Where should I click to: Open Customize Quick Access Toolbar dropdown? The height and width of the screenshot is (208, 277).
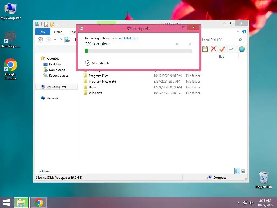pos(57,24)
